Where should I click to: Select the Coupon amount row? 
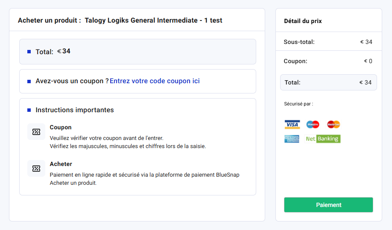328,61
